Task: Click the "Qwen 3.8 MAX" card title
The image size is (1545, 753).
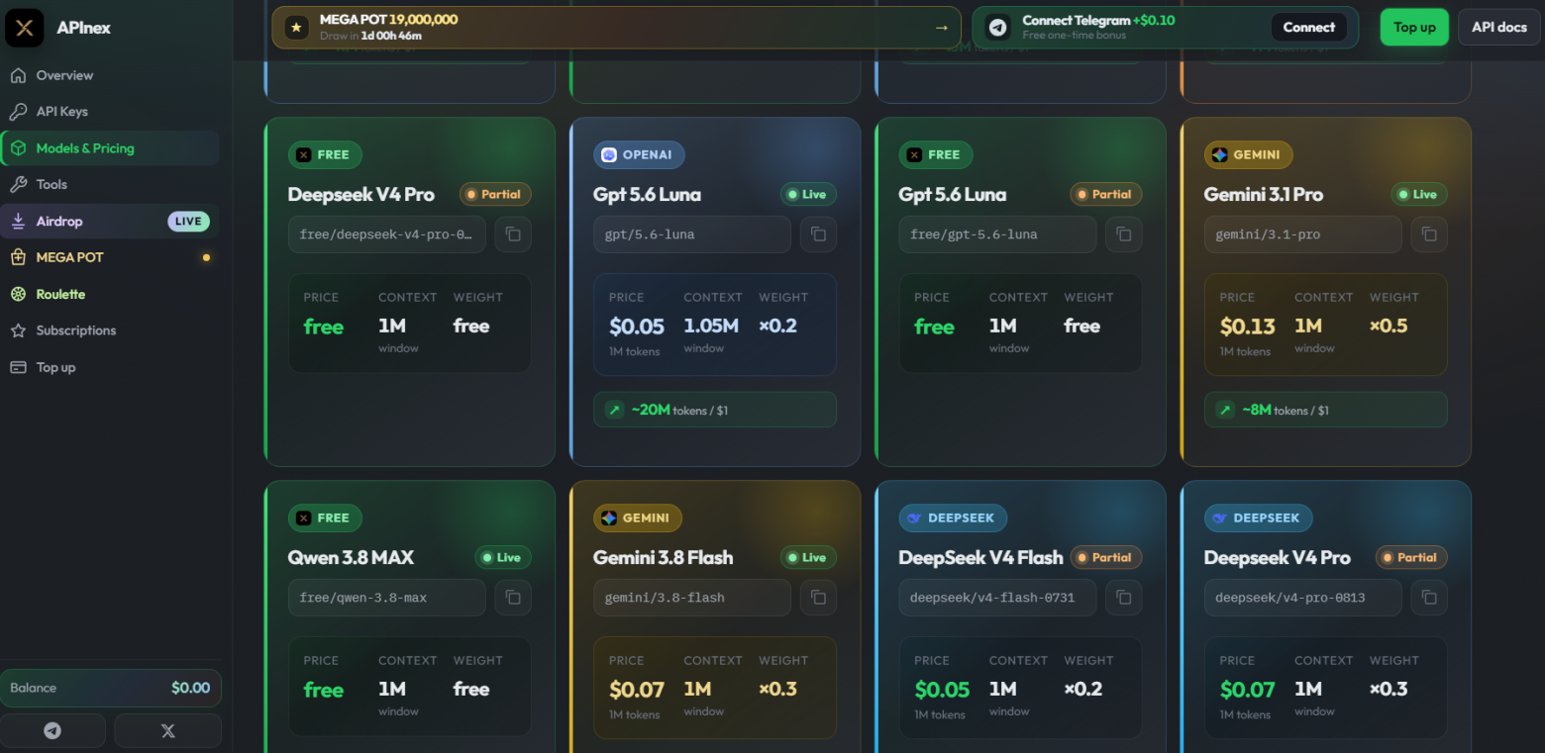Action: pyautogui.click(x=351, y=558)
